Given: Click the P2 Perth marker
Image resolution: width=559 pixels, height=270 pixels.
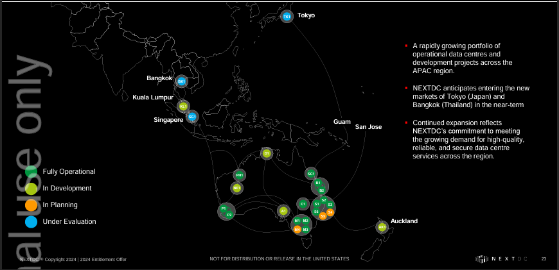Looking at the screenshot, I should point(229,214).
